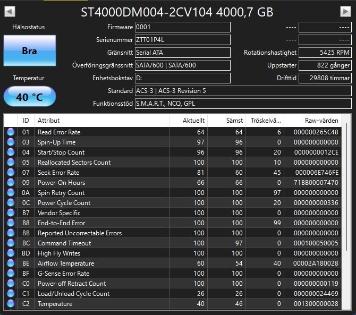Click status orb for Airflow Temperature
The height and width of the screenshot is (315, 356).
(11, 263)
